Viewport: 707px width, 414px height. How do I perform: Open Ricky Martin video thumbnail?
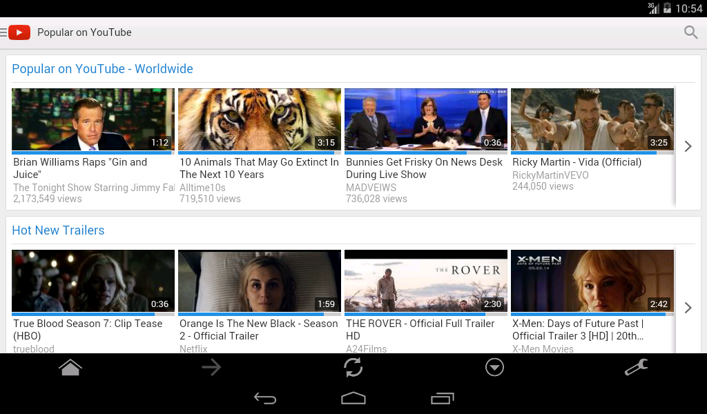coord(592,119)
